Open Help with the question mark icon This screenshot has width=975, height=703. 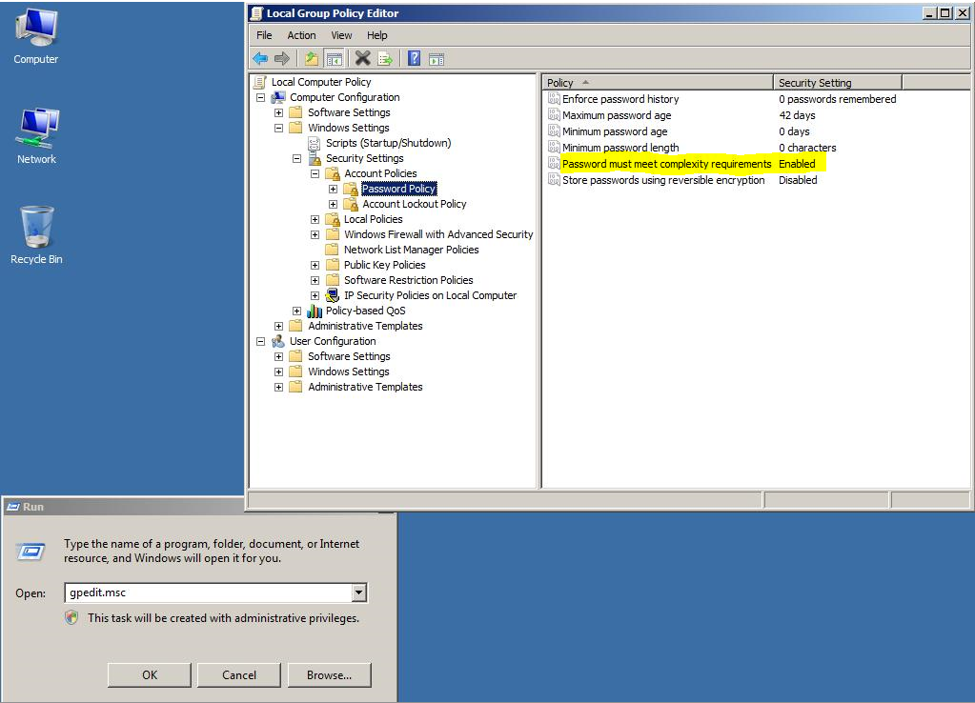point(415,59)
